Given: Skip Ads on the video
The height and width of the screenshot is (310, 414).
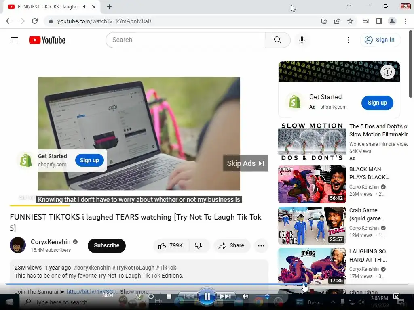Looking at the screenshot, I should point(245,163).
